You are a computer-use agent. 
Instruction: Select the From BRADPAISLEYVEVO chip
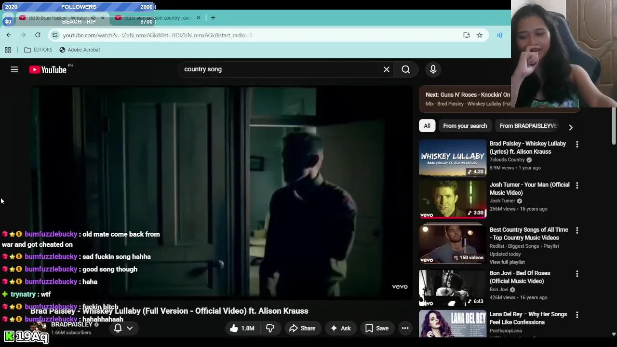tap(529, 126)
